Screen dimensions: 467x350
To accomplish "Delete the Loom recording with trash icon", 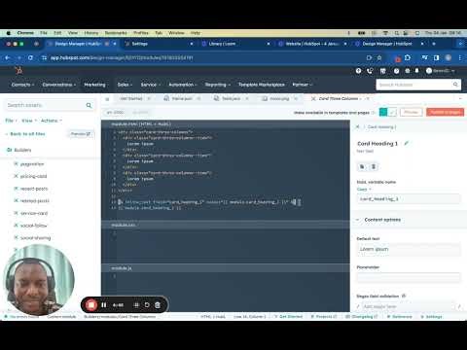I will click(158, 305).
